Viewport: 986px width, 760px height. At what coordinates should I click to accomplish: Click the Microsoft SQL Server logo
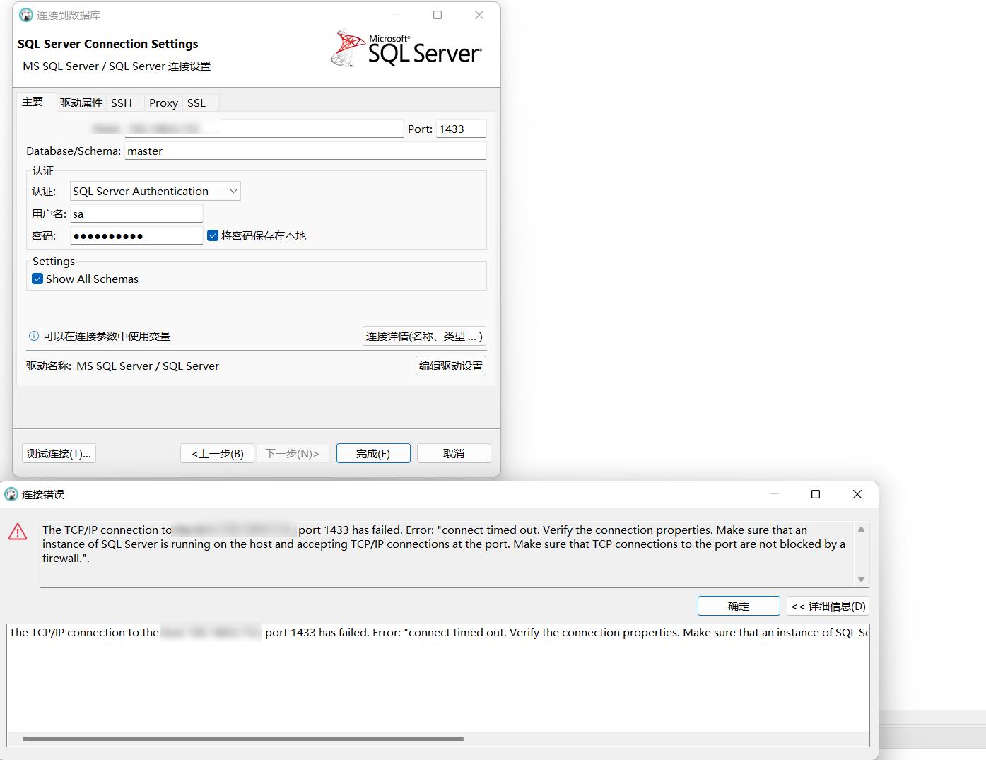point(406,47)
